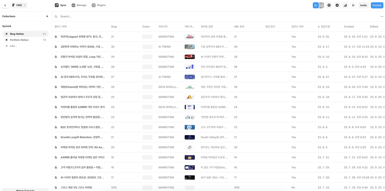The height and width of the screenshot is (191, 385).
Task: Open site settings hexagon icon
Action: (x=337, y=5)
